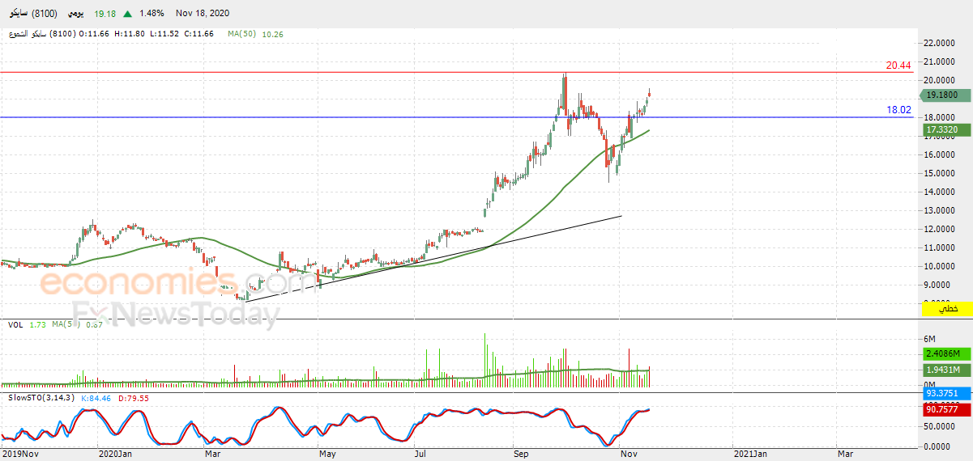
Task: Open the يومي interval selector
Action: [75, 13]
